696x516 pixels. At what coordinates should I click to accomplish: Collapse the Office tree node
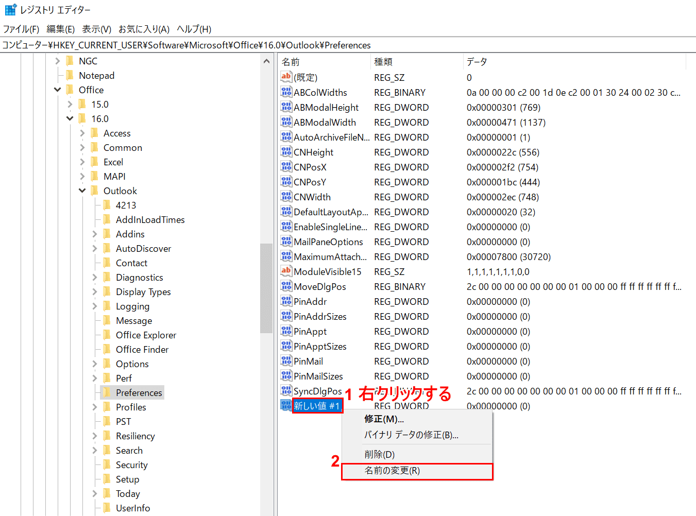click(x=57, y=90)
